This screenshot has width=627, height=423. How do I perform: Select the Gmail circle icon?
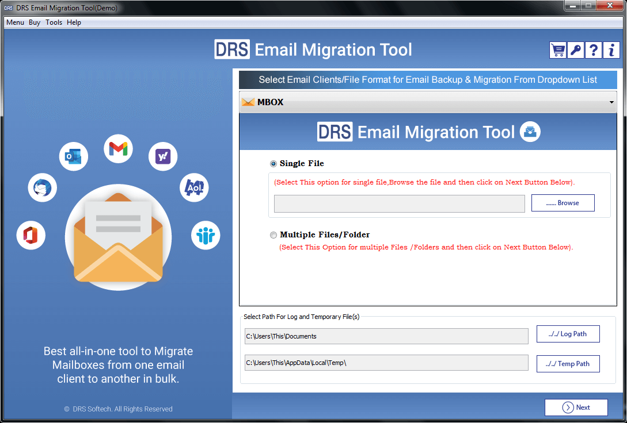tap(118, 148)
